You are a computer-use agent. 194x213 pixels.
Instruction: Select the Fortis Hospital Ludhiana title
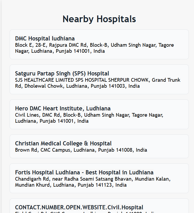[84, 173]
